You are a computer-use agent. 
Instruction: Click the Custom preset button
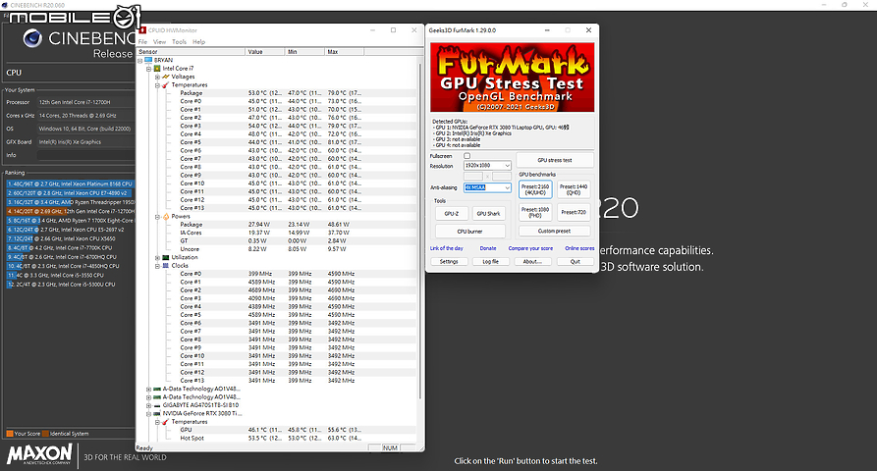554,231
